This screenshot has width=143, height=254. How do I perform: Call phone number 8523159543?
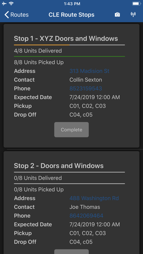point(86,88)
